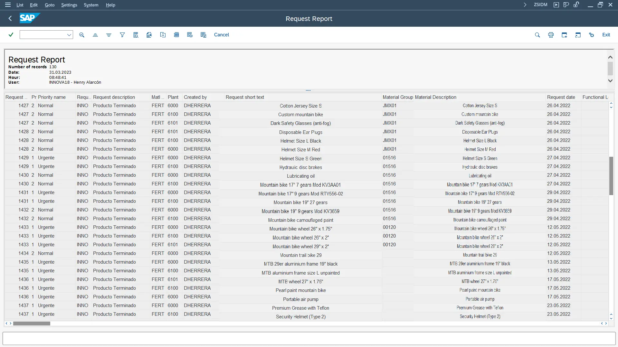Click the Find search icon at right

click(537, 35)
